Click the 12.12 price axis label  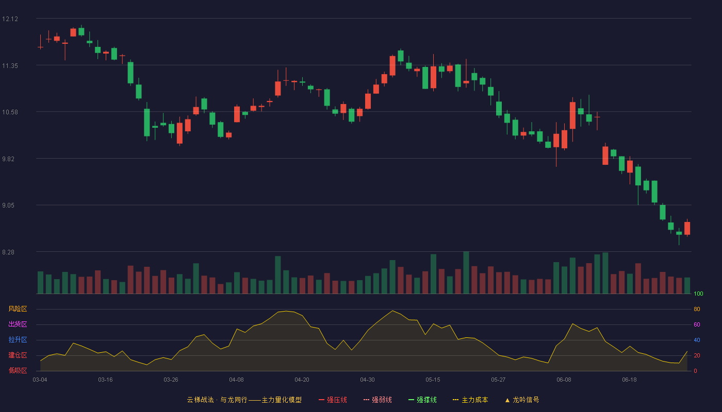pos(10,19)
